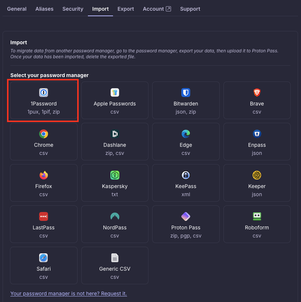Click the Kaspersky green key icon
The image size is (301, 302).
pyautogui.click(x=115, y=175)
